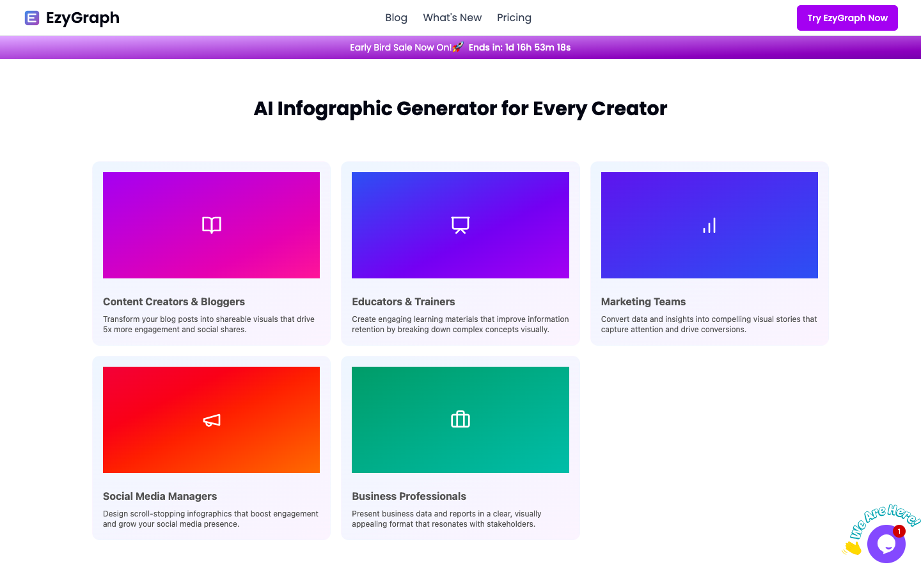The width and height of the screenshot is (921, 576).
Task: Click the bar chart icon
Action: pos(709,225)
